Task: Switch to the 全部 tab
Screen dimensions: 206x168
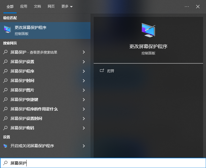Action: (x=10, y=7)
